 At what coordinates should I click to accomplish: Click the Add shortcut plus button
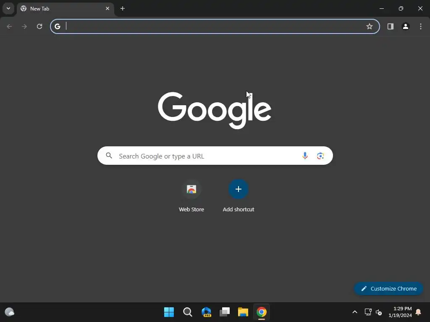pos(239,189)
